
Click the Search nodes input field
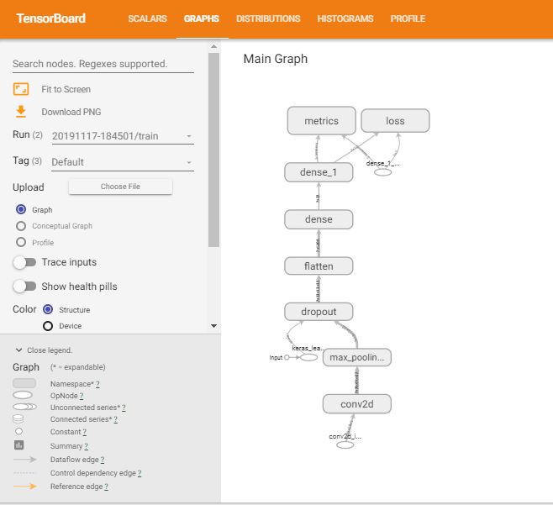click(103, 64)
